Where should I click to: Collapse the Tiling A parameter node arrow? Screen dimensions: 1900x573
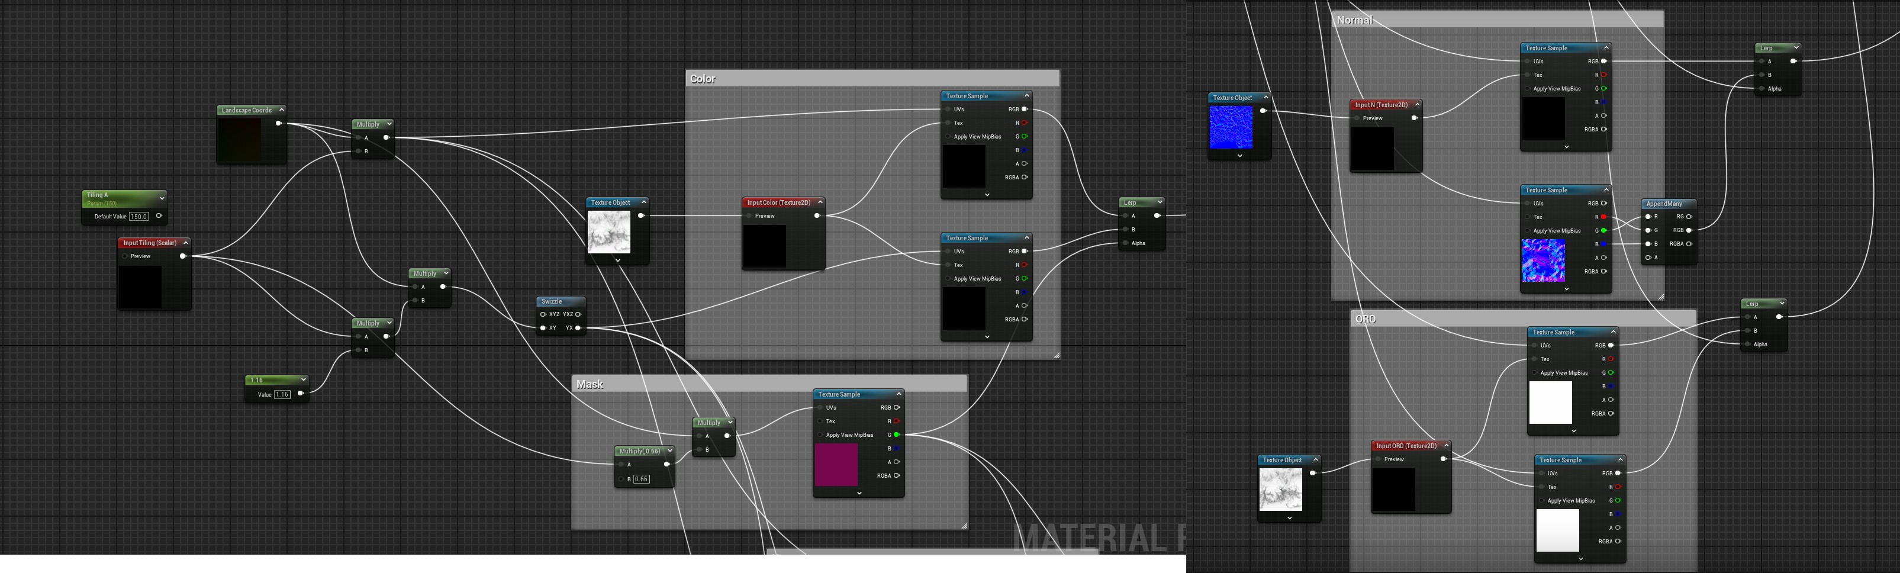coord(163,197)
